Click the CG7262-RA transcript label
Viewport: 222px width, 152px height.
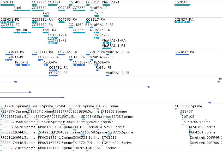click(x=82, y=30)
